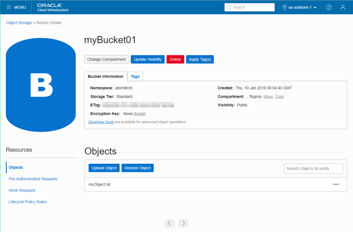Click the Namespace value atomitech

coord(124,88)
